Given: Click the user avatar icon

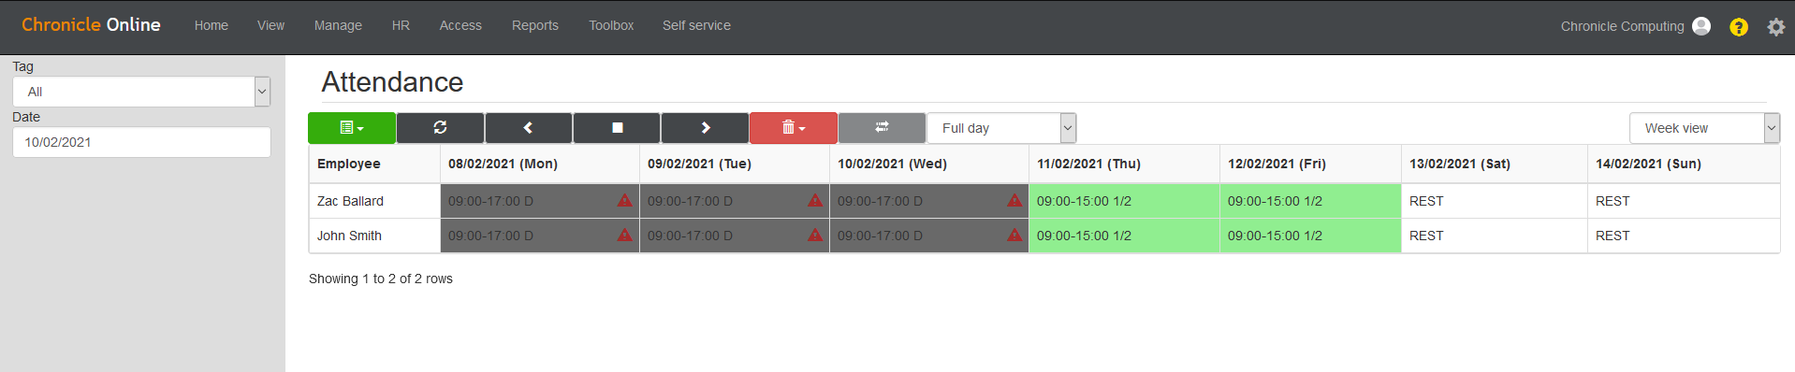Looking at the screenshot, I should pos(1701,26).
